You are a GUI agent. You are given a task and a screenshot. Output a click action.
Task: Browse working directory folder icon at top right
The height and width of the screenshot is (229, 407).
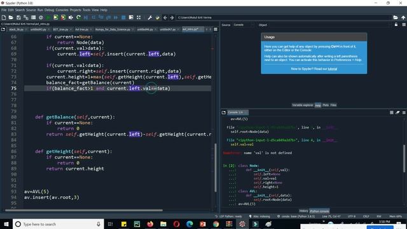[396, 17]
